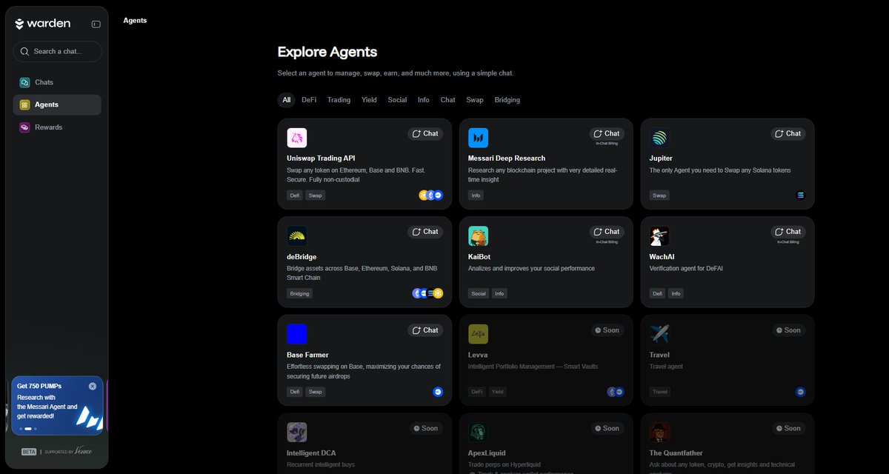
Task: Click the Jupiter agent logo icon
Action: pyautogui.click(x=659, y=138)
